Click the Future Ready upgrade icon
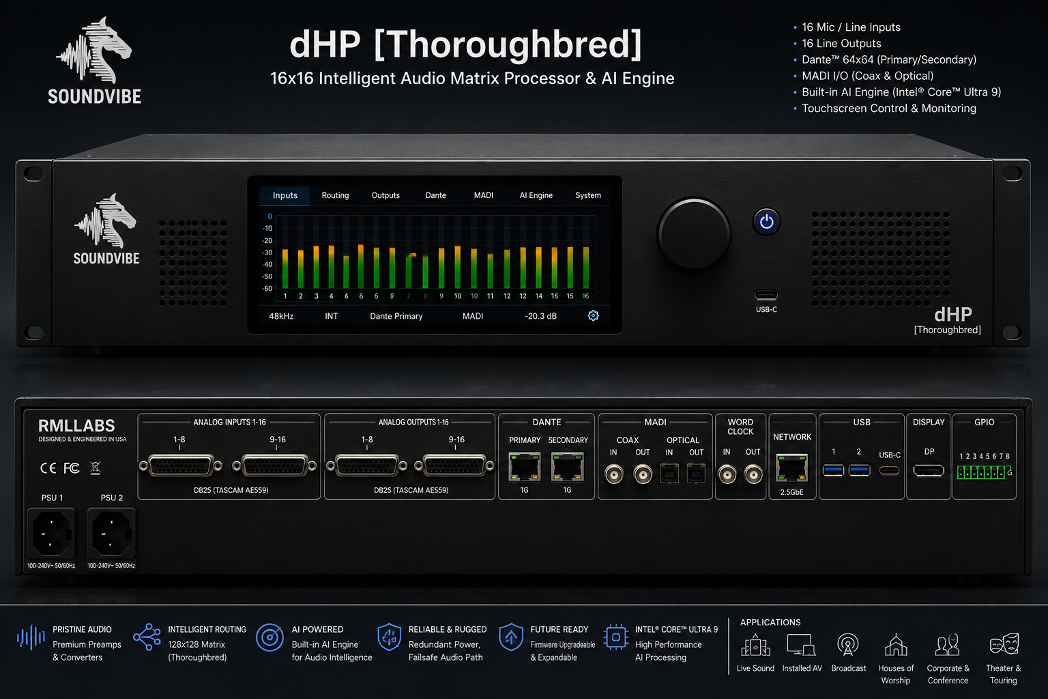 511,637
